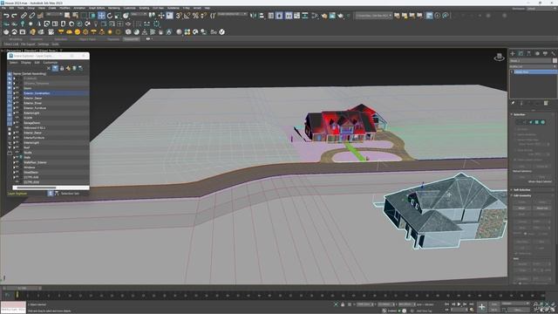558x314 pixels.
Task: Activate the Select and Scale tool
Action: 118,16
